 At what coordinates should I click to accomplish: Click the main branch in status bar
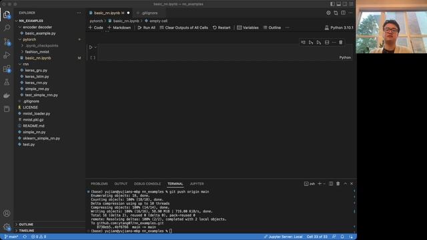coord(11,237)
